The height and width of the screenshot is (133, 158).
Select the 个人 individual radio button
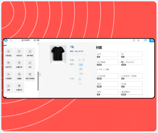(97, 69)
